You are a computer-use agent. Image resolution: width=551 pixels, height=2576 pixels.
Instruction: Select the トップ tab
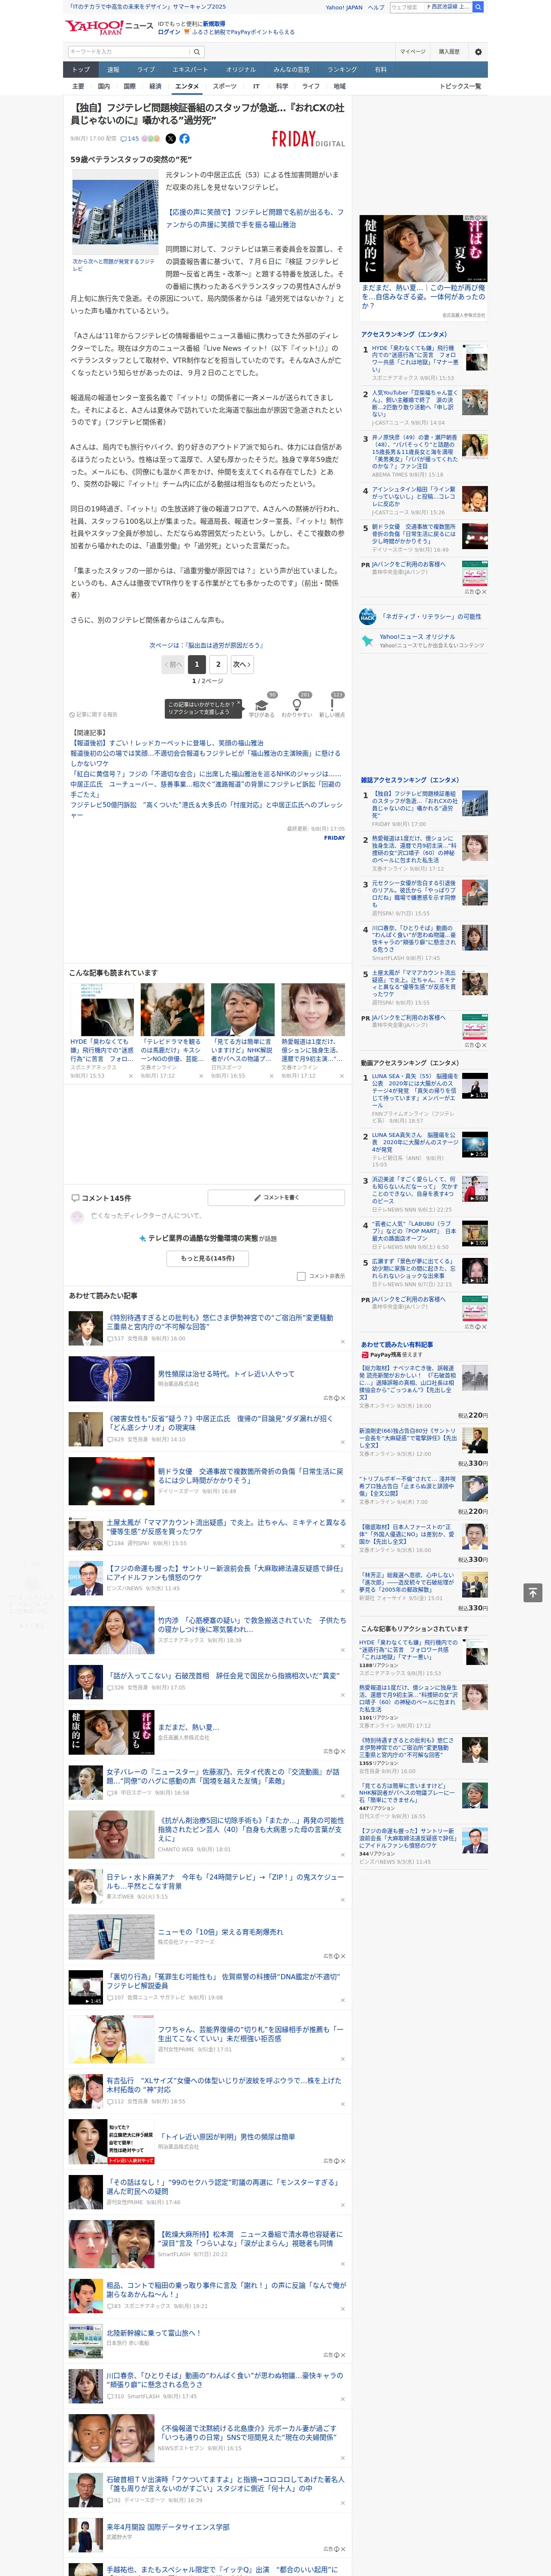coord(81,70)
